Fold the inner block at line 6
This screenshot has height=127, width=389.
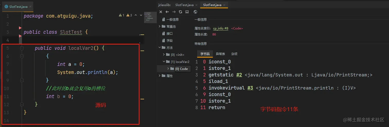coord(22,56)
